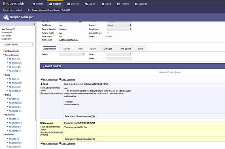This screenshot has width=225, height=149.
Task: Collapse Sales tree node
Action: pos(4,74)
